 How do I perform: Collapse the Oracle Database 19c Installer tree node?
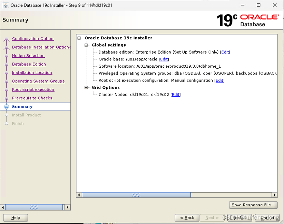(79, 38)
